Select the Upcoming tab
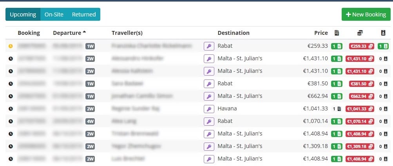Screen dimensions: 393x166 point(23,14)
